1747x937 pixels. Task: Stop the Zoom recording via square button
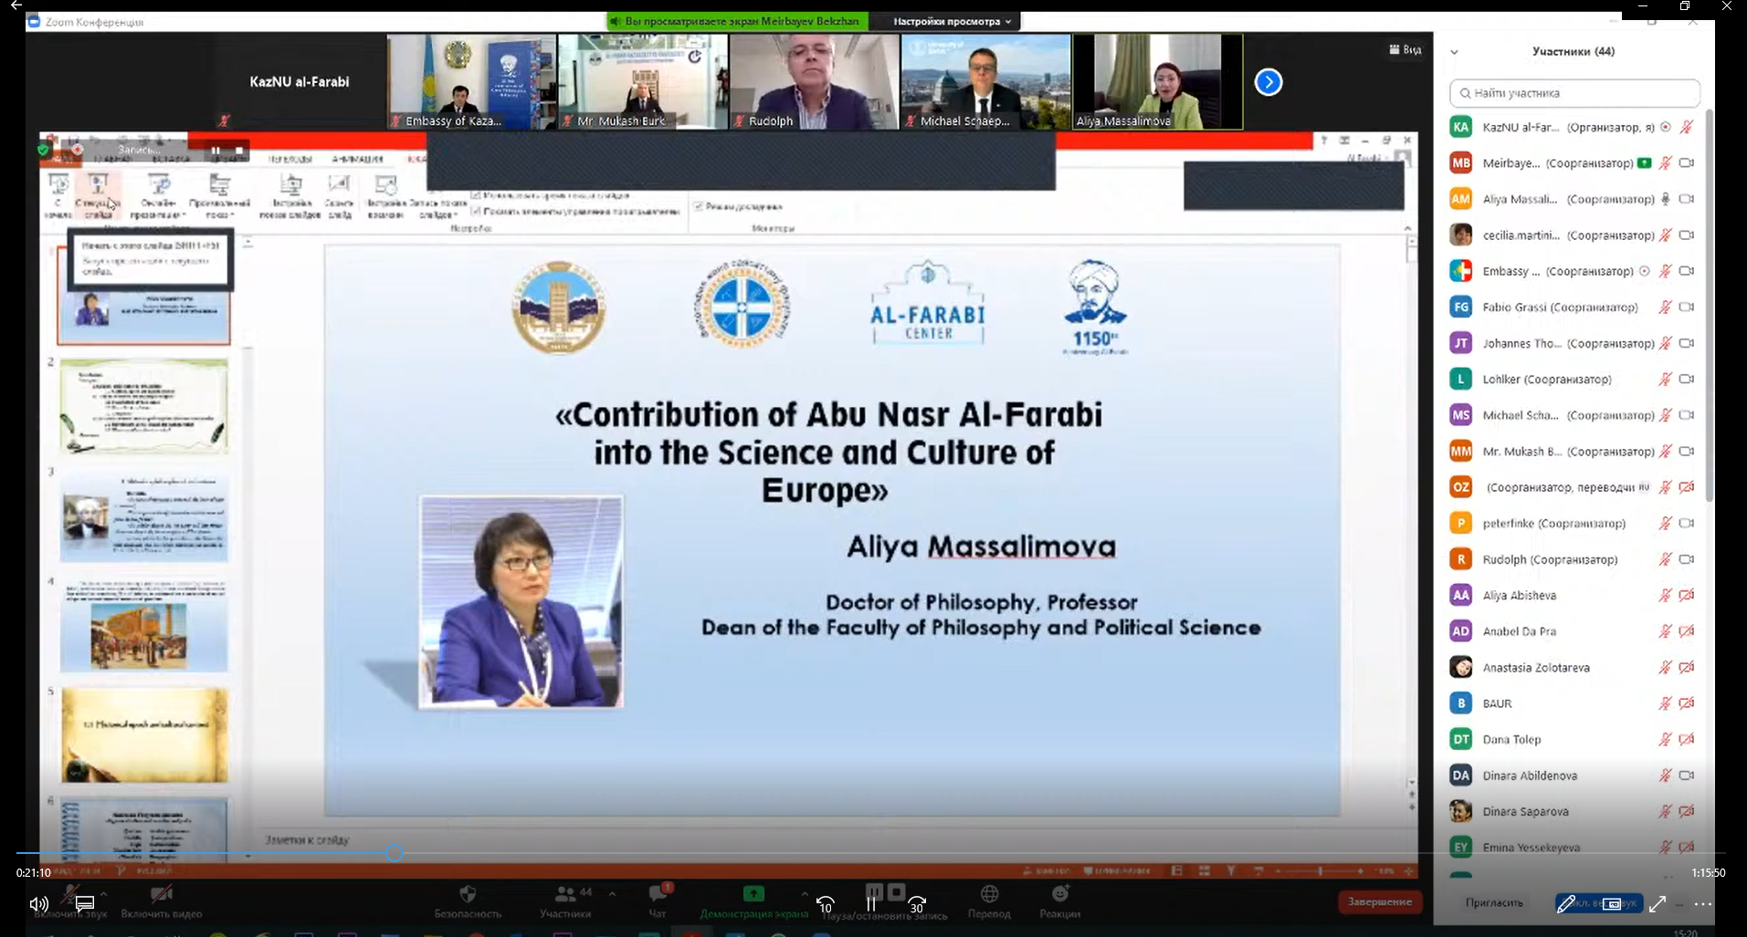[x=239, y=151]
